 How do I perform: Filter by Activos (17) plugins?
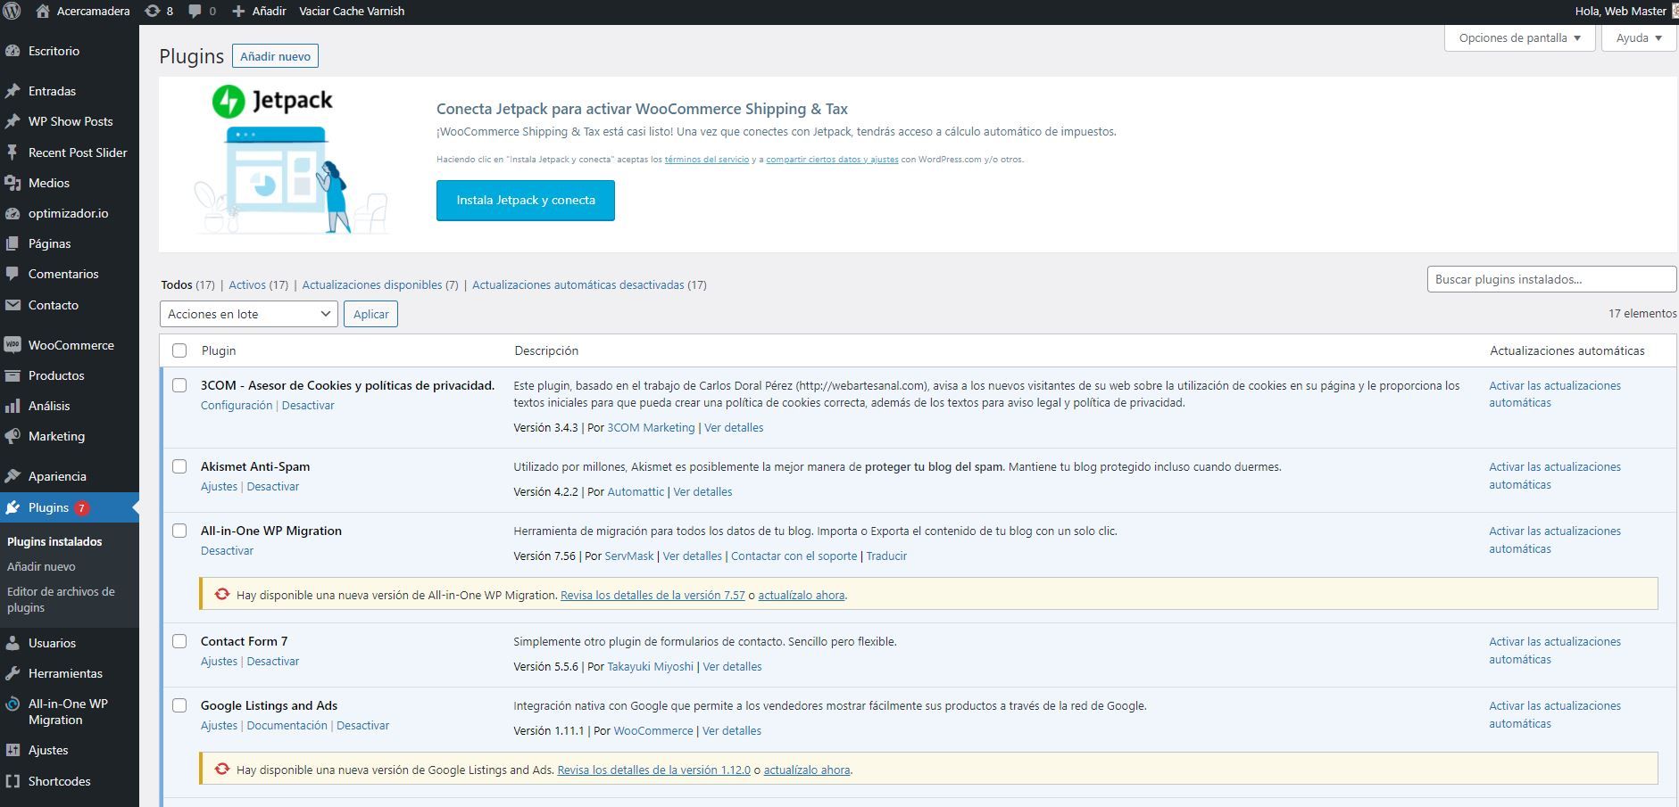[x=258, y=284]
